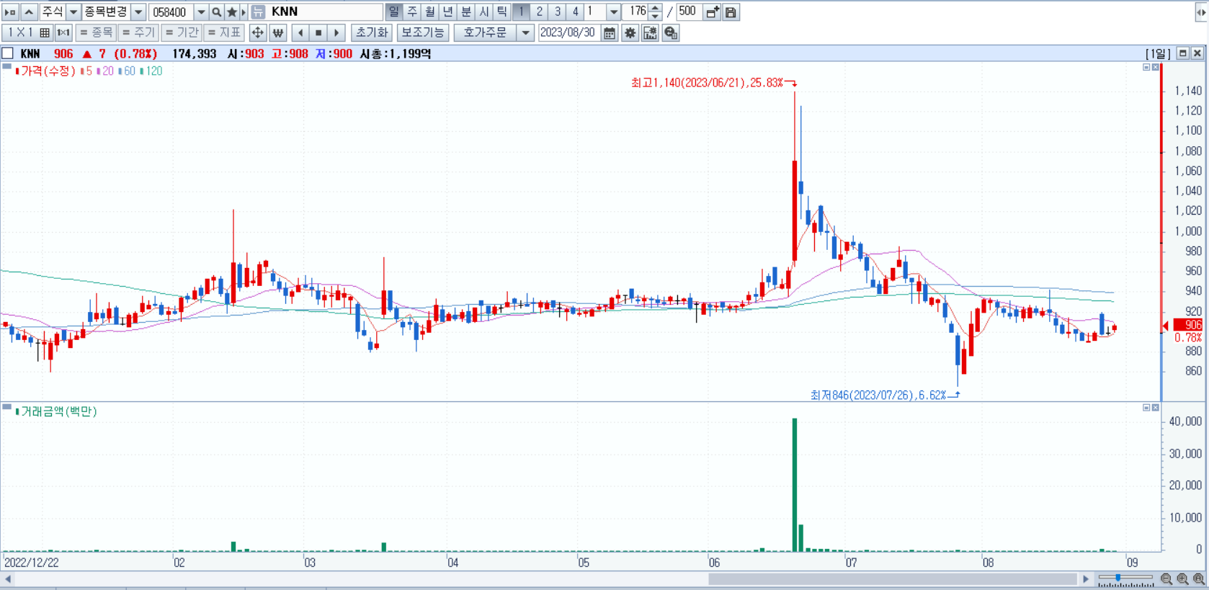This screenshot has height=590, width=1209.
Task: Open the 종목변경 dropdown arrow
Action: [138, 12]
